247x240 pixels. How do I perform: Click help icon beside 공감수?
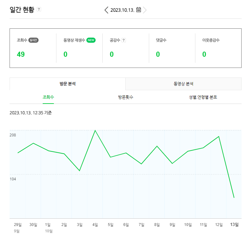[124, 40]
